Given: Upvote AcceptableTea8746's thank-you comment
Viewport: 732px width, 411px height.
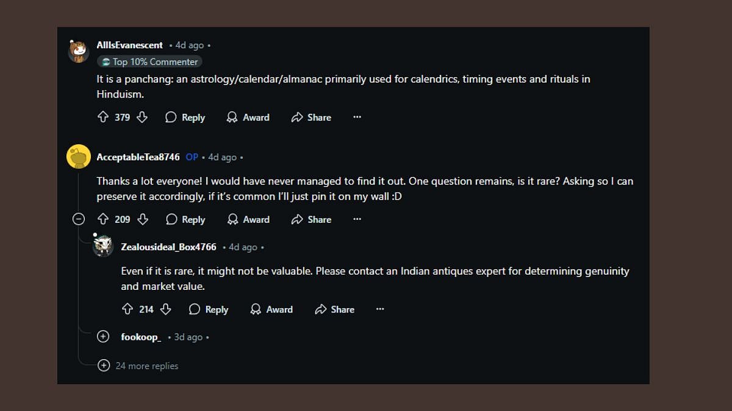Looking at the screenshot, I should click(x=103, y=219).
